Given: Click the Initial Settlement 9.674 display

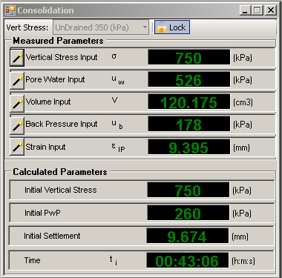Looking at the screenshot, I should coord(188,236).
